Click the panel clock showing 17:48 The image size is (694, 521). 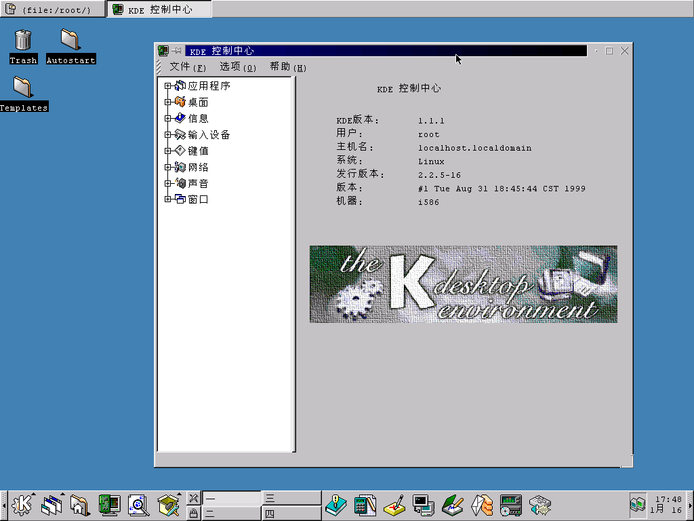click(666, 505)
